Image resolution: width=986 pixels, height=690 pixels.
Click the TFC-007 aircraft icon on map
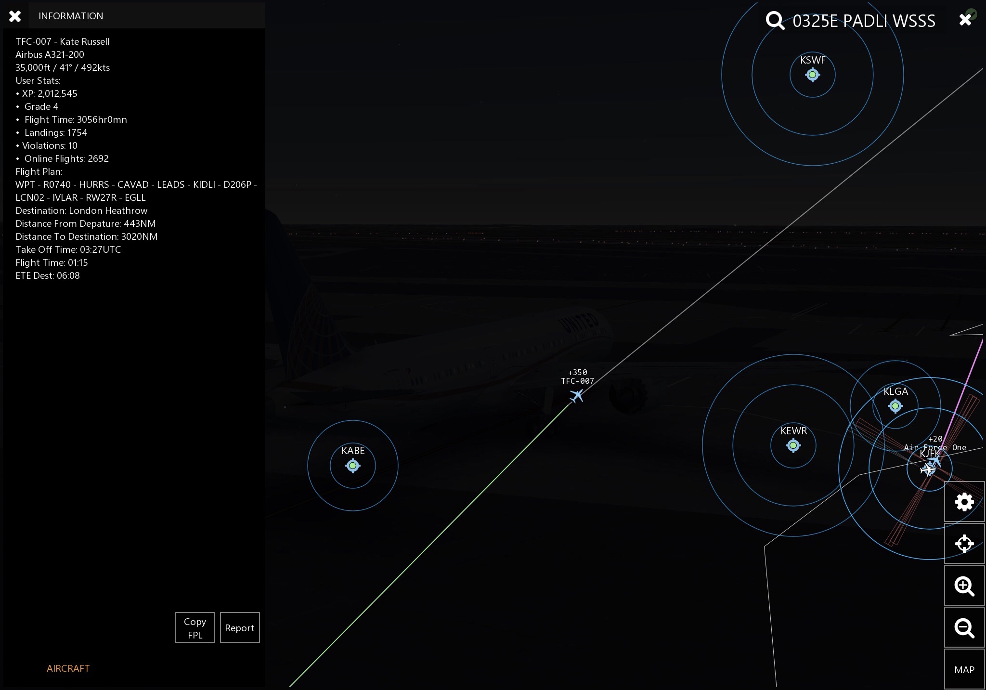[576, 396]
